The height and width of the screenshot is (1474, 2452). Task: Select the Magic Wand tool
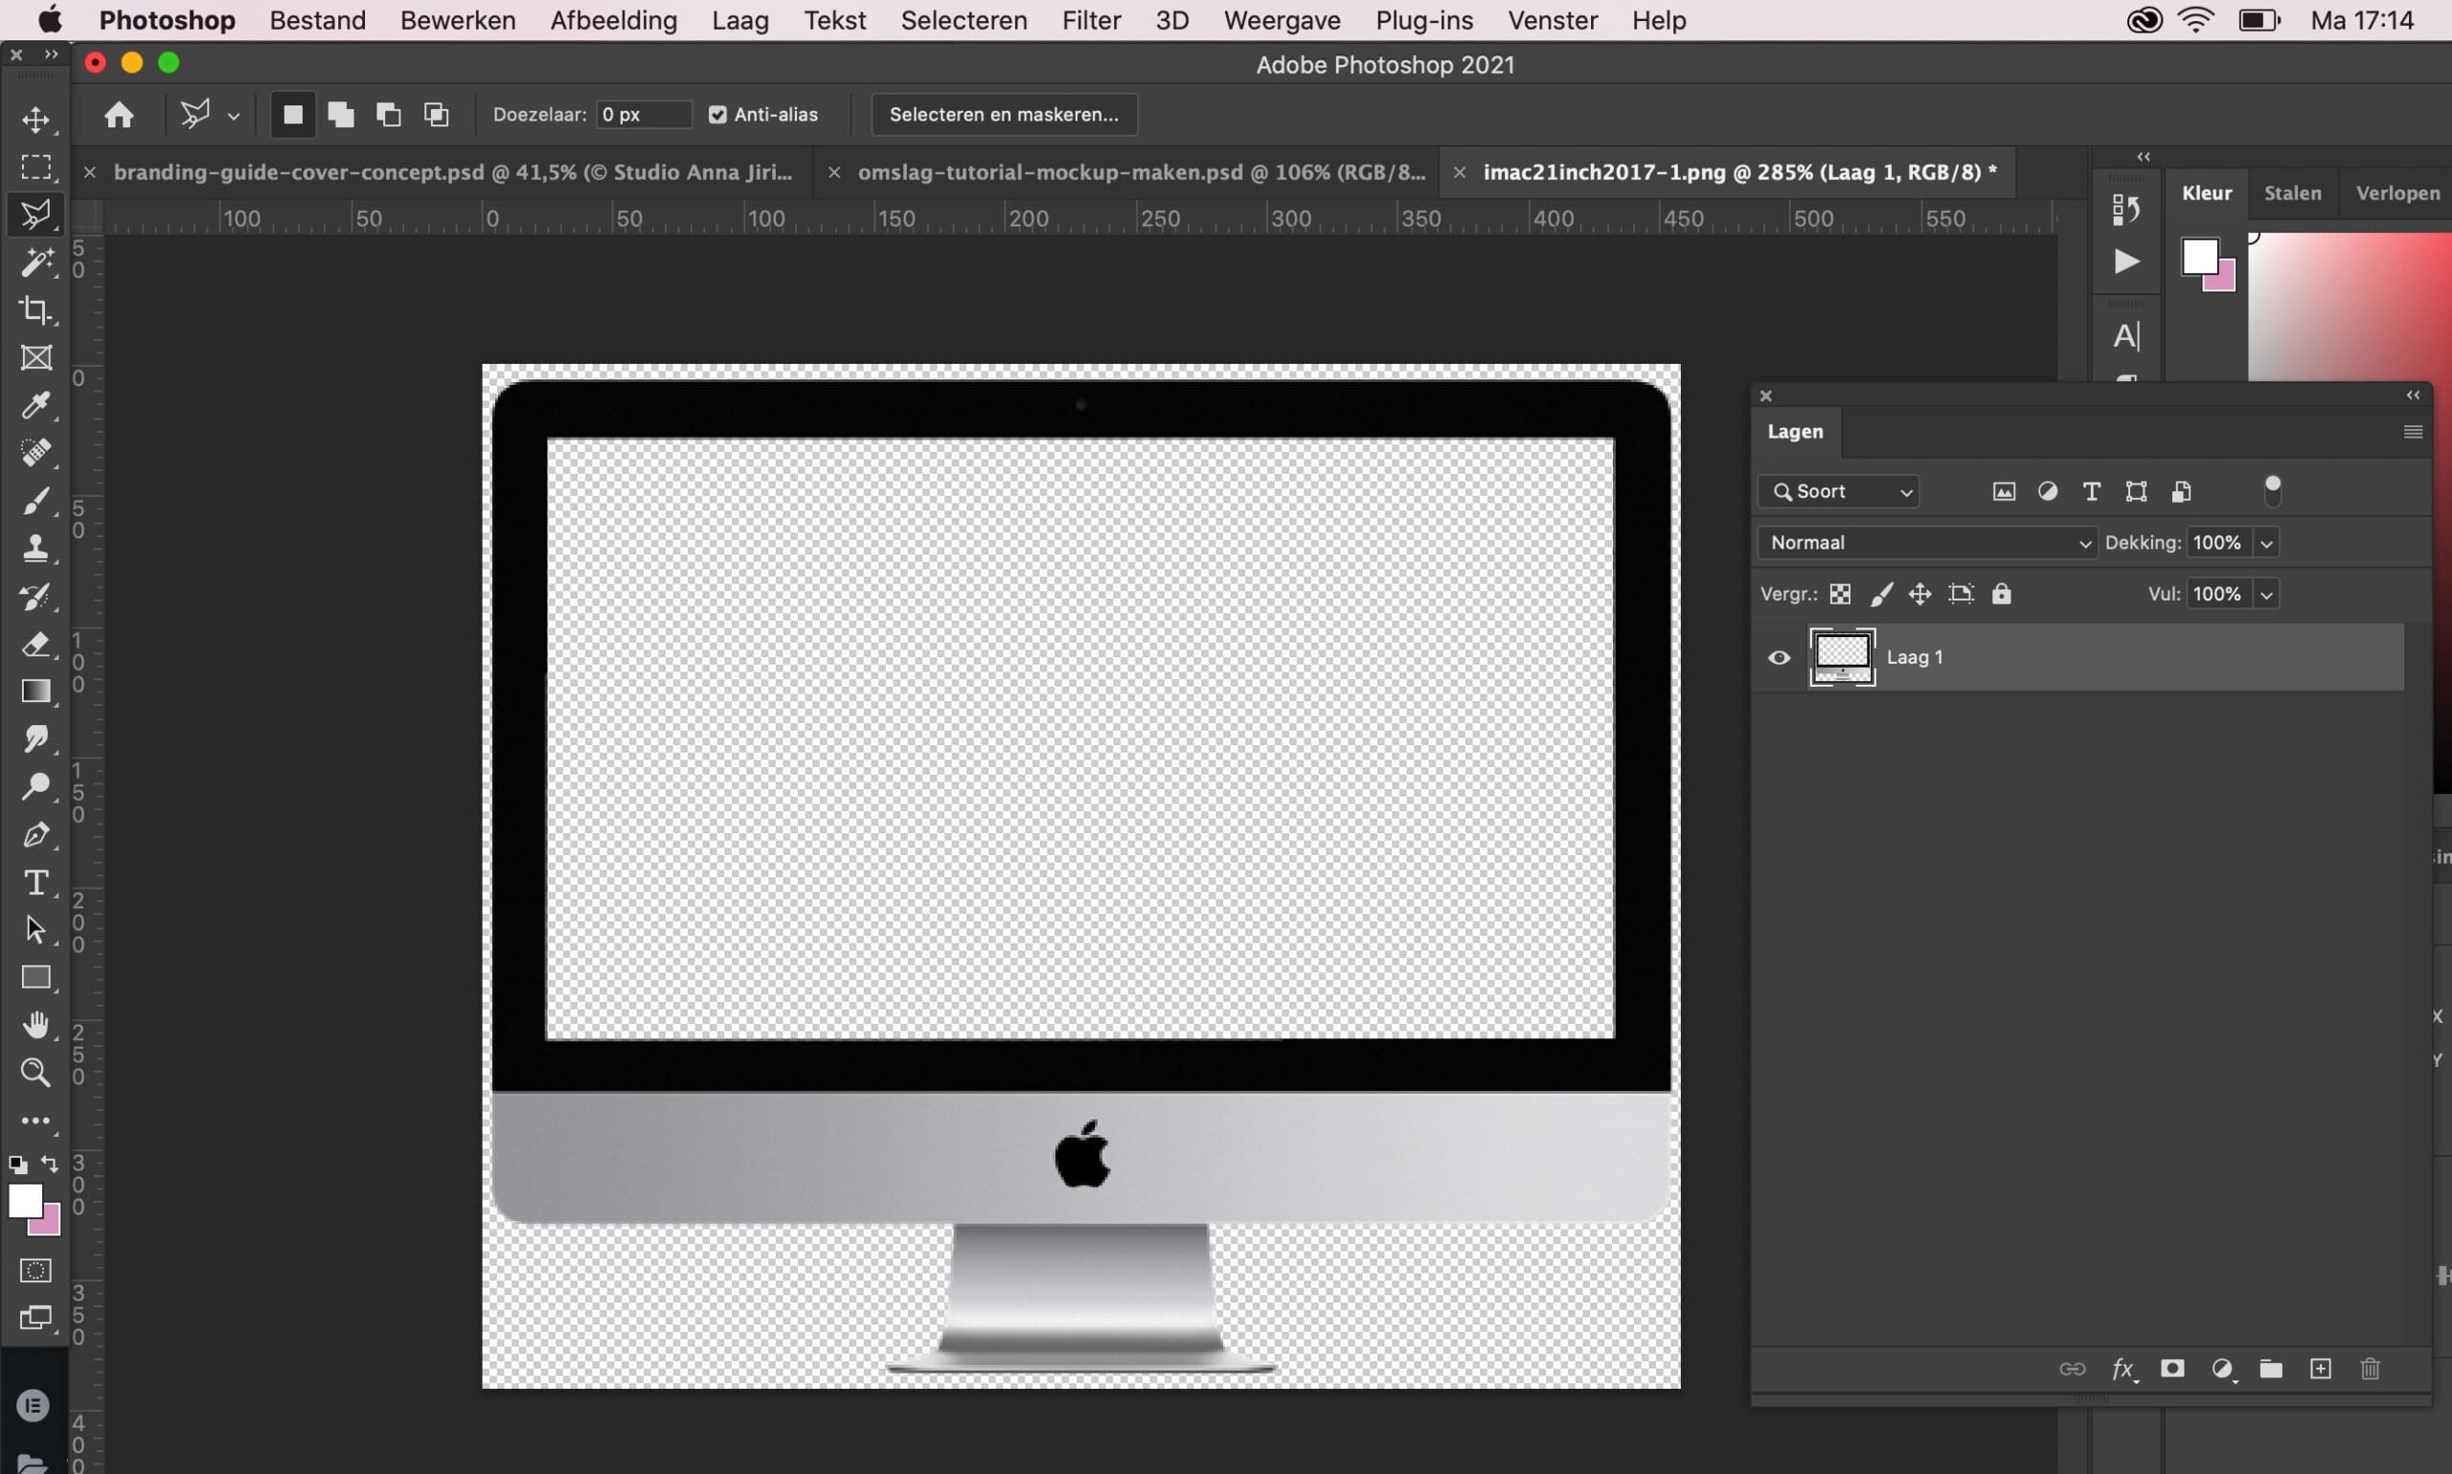click(35, 262)
